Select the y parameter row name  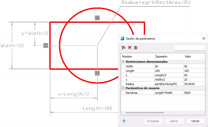(126, 80)
